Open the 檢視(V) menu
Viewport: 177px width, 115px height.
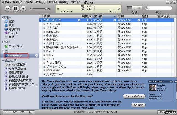click(40, 2)
